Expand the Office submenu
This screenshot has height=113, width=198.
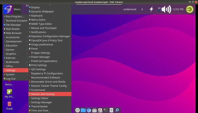click(16, 66)
